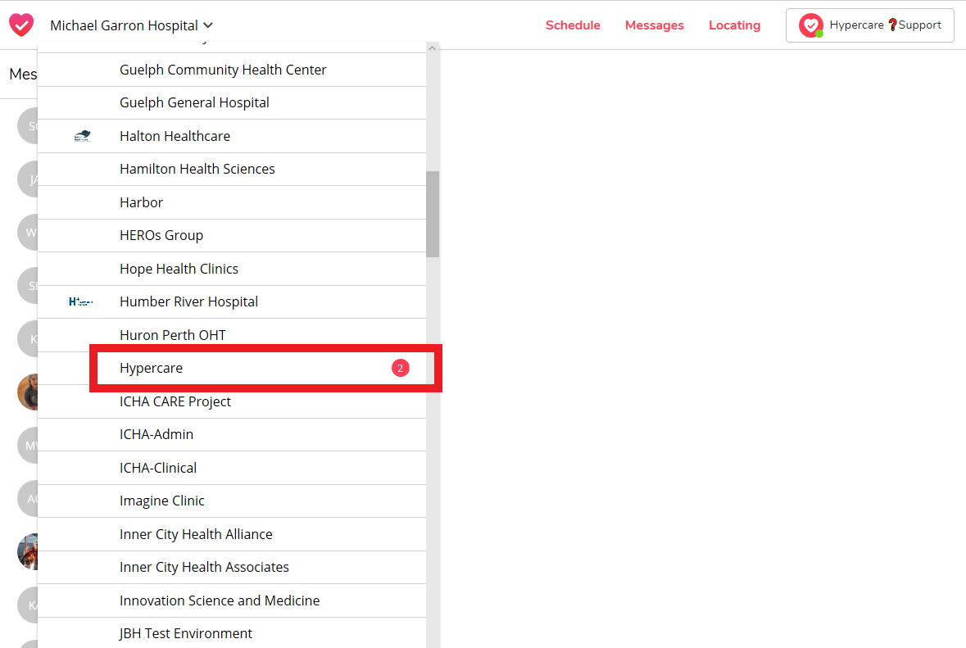966x648 pixels.
Task: Pick Imagine Clinic
Action: pos(232,501)
